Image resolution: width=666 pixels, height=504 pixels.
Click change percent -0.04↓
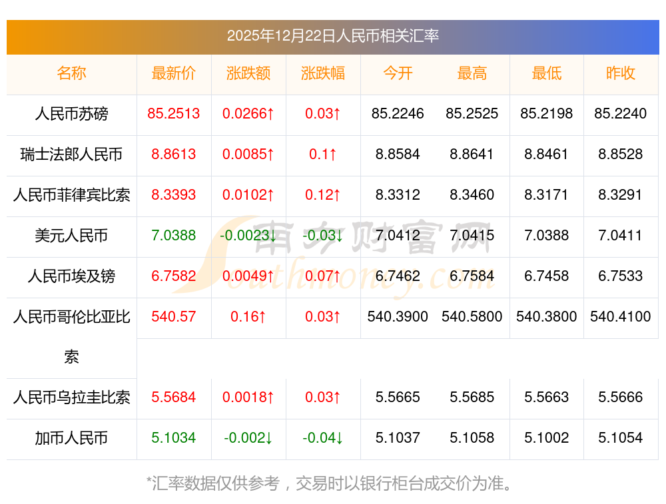[323, 437]
